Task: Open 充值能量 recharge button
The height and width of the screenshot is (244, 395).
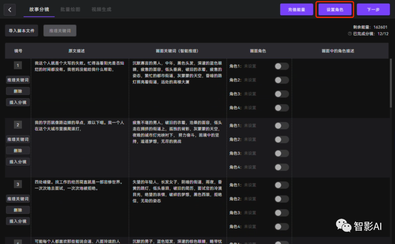Action: pos(297,9)
